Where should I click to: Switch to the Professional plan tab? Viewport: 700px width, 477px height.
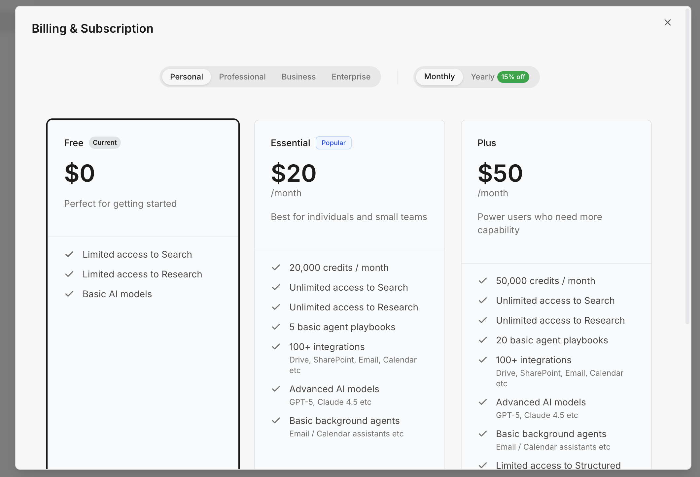(x=242, y=77)
